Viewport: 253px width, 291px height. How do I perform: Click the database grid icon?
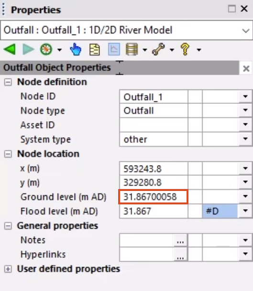point(132,49)
